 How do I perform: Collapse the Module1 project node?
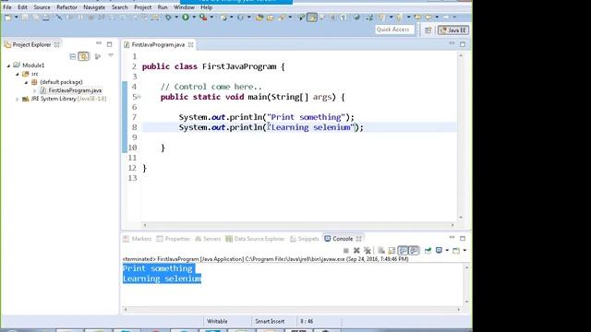coord(8,65)
